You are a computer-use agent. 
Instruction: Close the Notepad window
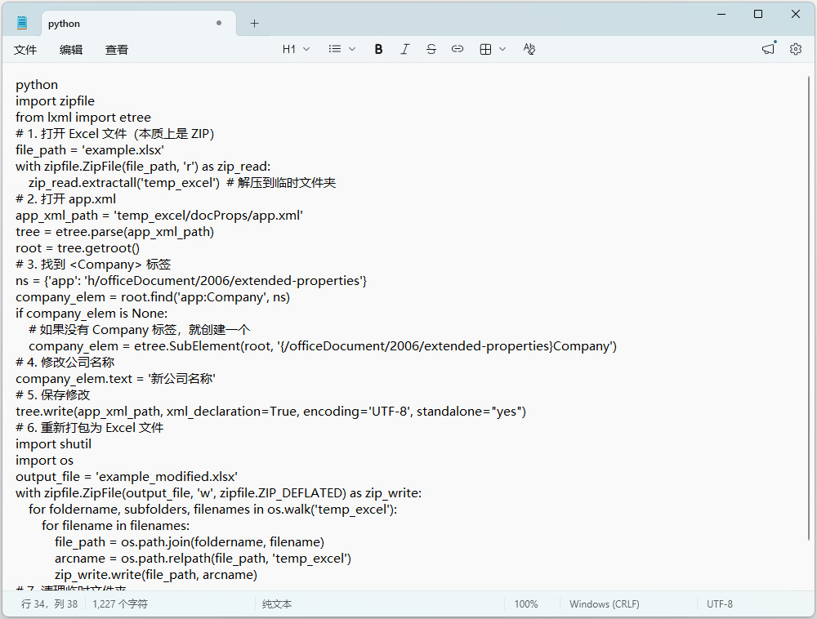[796, 14]
